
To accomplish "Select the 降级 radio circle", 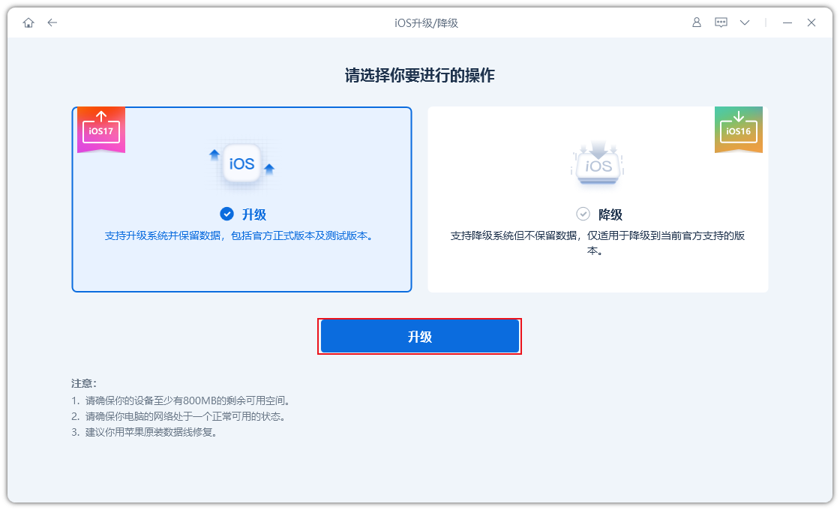I will click(583, 213).
